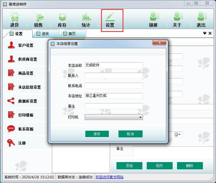
Task: Click the 本店名称 input field
Action: tap(114, 65)
